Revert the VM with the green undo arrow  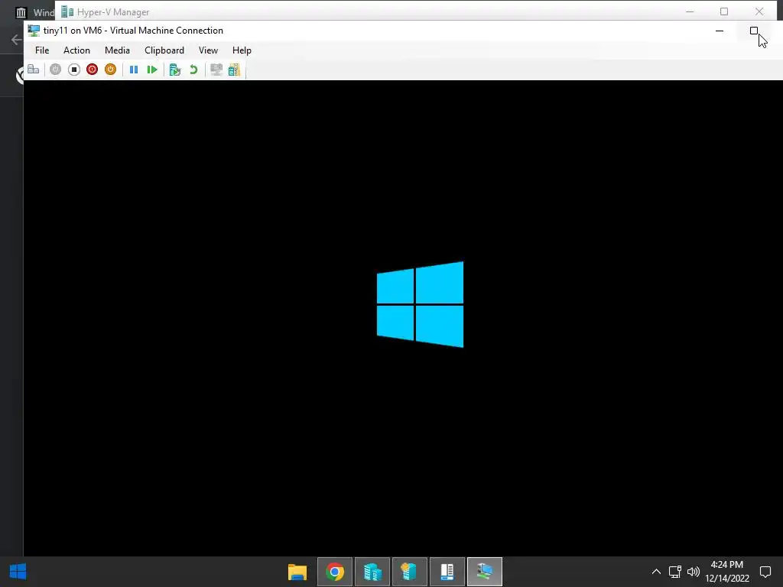click(x=193, y=70)
